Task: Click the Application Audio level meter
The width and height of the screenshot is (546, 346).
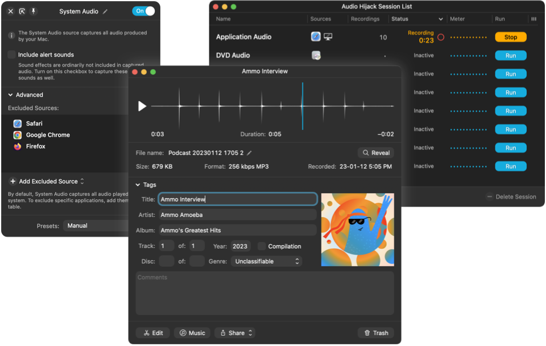Action: (x=468, y=38)
